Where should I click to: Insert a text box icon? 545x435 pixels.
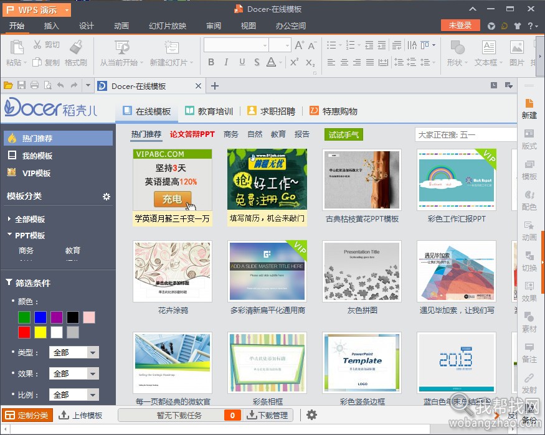(489, 47)
